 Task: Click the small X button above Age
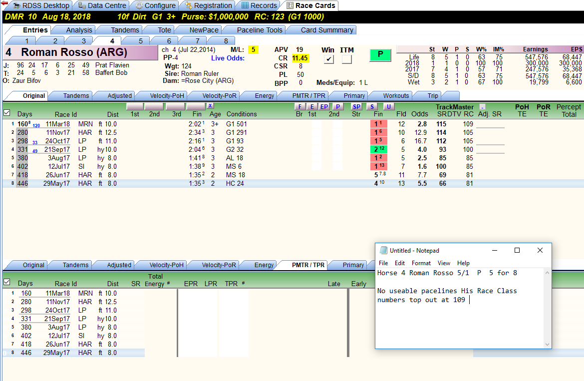(210, 106)
